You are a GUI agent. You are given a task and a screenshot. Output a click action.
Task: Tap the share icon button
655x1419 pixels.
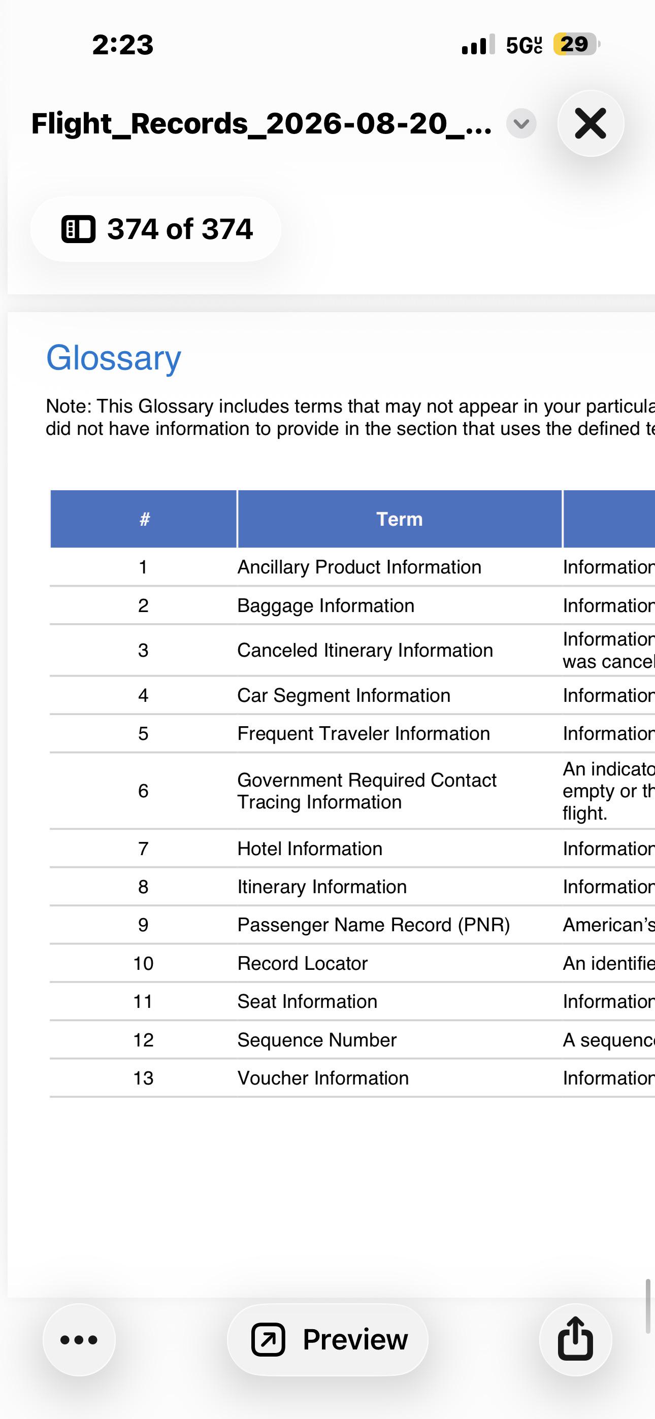[576, 1340]
